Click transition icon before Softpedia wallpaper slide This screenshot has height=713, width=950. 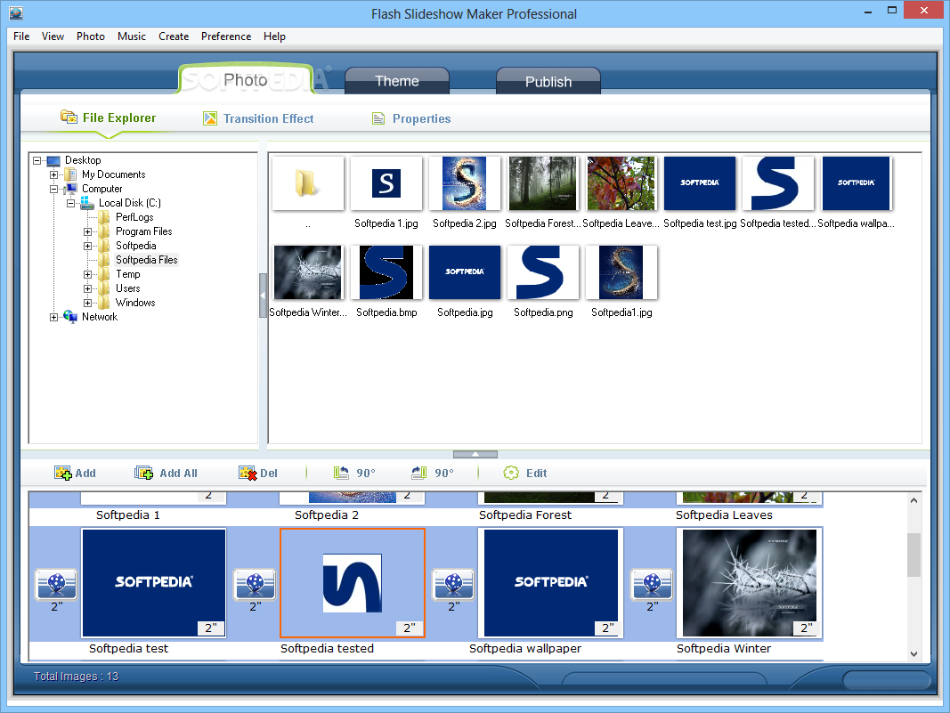(453, 585)
